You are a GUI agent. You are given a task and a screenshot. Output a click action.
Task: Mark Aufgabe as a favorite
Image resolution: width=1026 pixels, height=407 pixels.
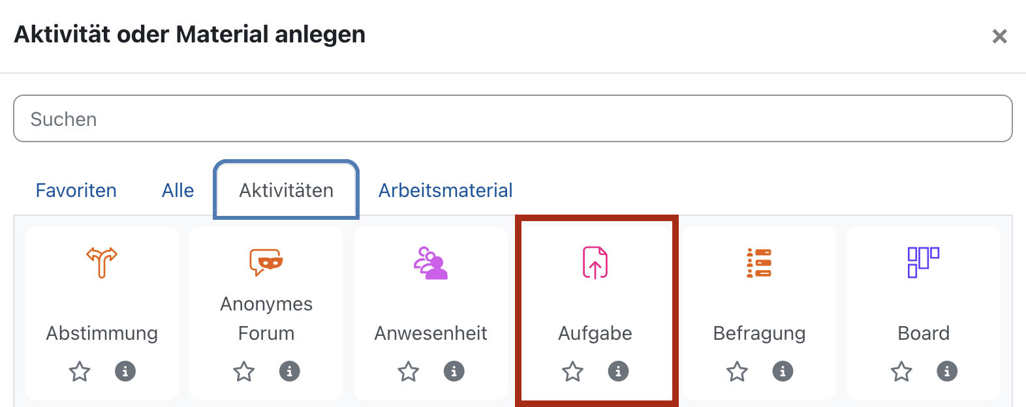point(572,371)
